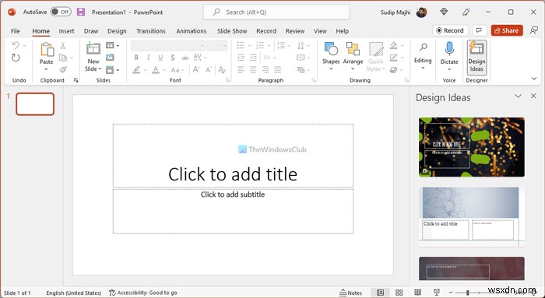The height and width of the screenshot is (298, 545).
Task: Insert a New Slide
Action: 93,57
